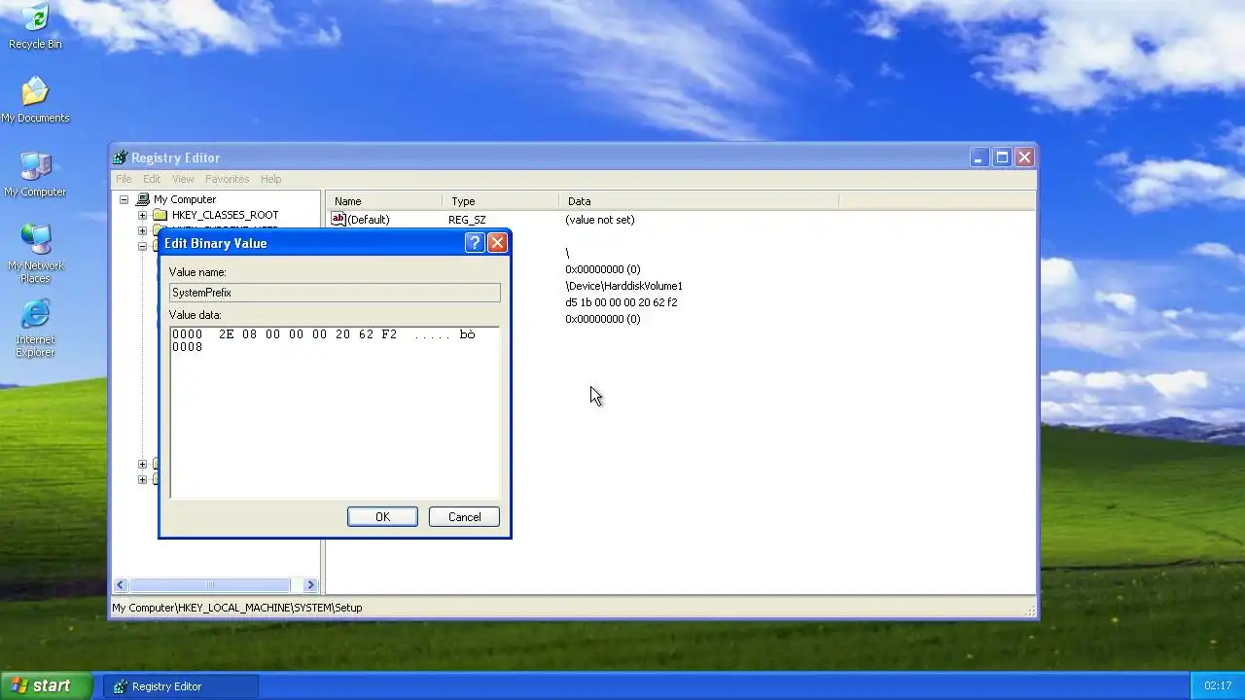
Task: Click the d5 1b 00 00 00 20 62 f2 data cell
Action: [622, 302]
